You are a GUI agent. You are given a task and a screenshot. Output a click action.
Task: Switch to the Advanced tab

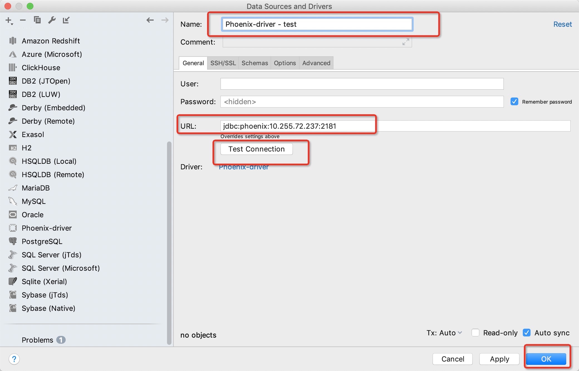pos(317,63)
